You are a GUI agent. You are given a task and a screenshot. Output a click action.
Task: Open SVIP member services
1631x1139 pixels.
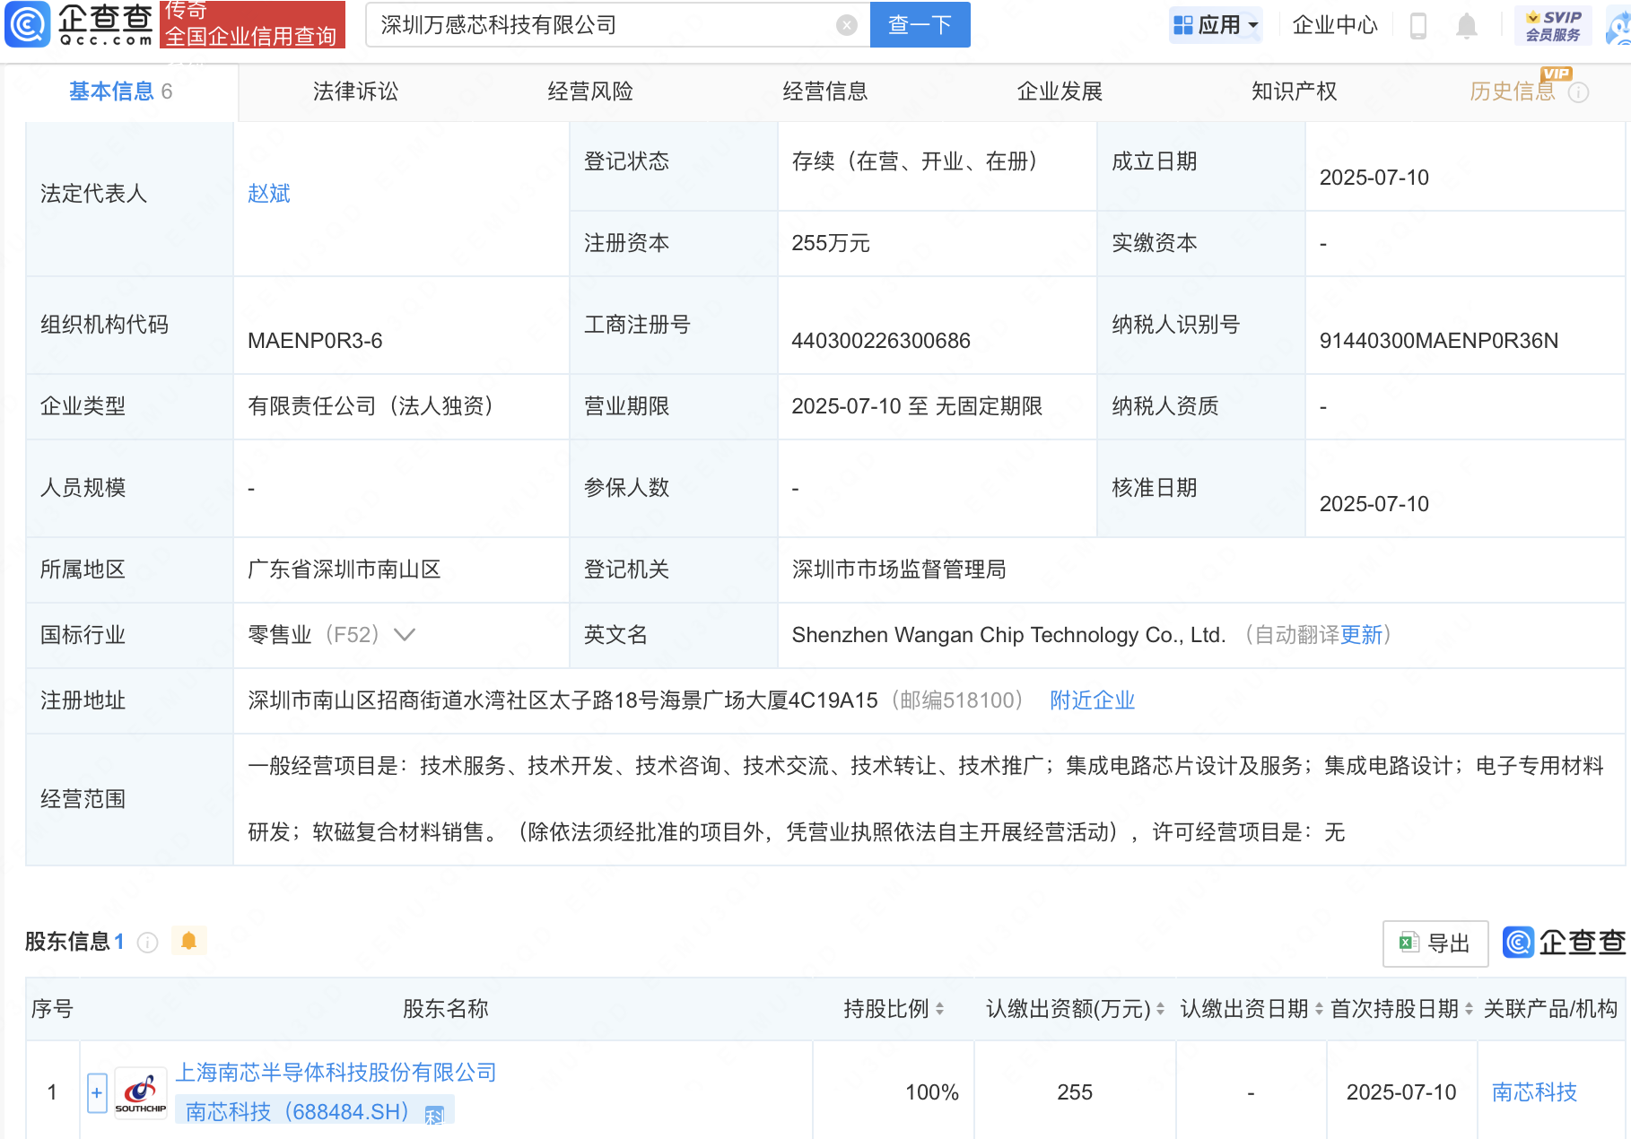tap(1553, 25)
